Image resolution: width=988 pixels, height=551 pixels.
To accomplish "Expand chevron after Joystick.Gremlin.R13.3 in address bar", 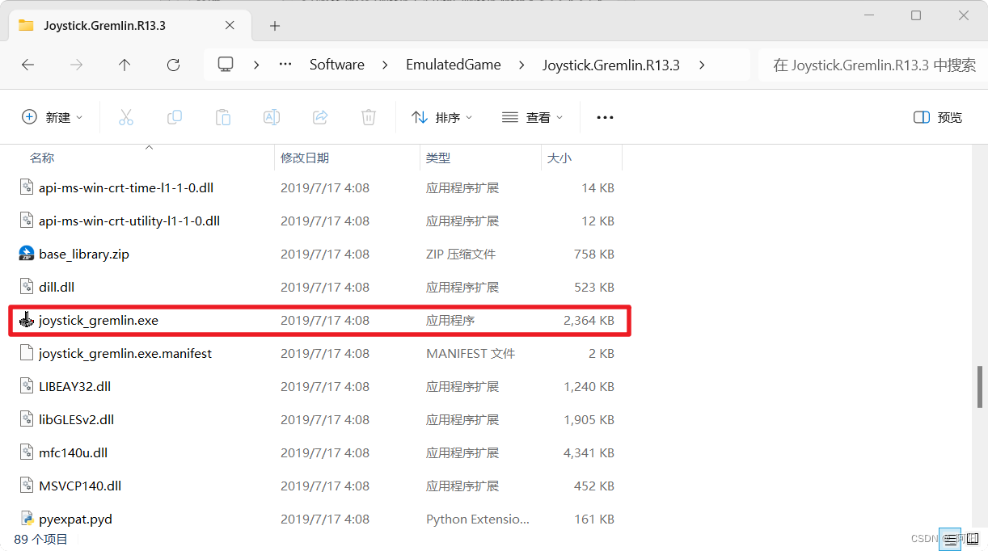I will click(x=701, y=65).
